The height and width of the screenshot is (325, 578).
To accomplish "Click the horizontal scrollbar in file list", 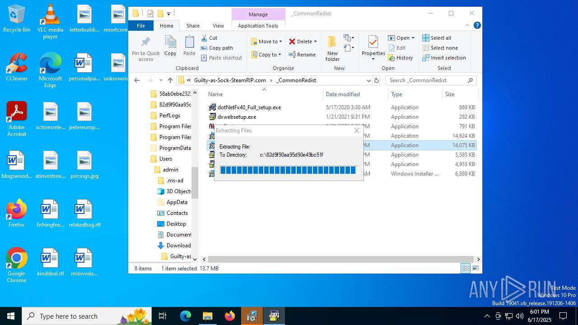I will point(341,260).
